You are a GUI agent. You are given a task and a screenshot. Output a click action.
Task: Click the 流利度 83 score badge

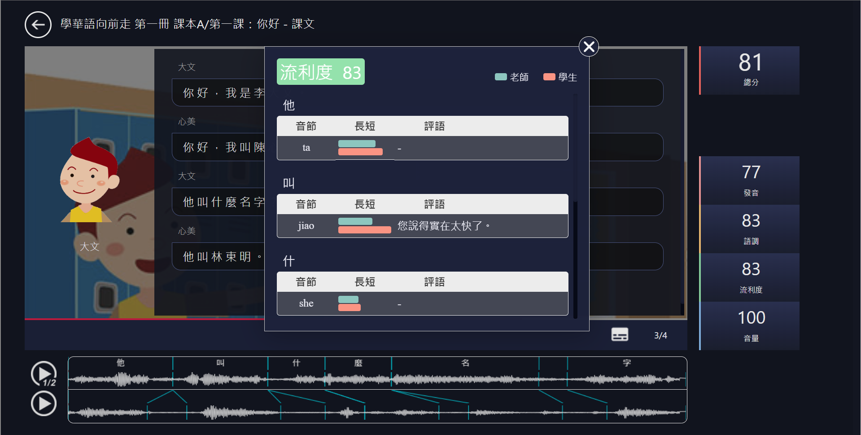[320, 71]
